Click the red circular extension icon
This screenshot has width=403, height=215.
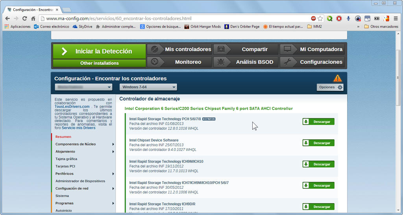click(x=339, y=18)
